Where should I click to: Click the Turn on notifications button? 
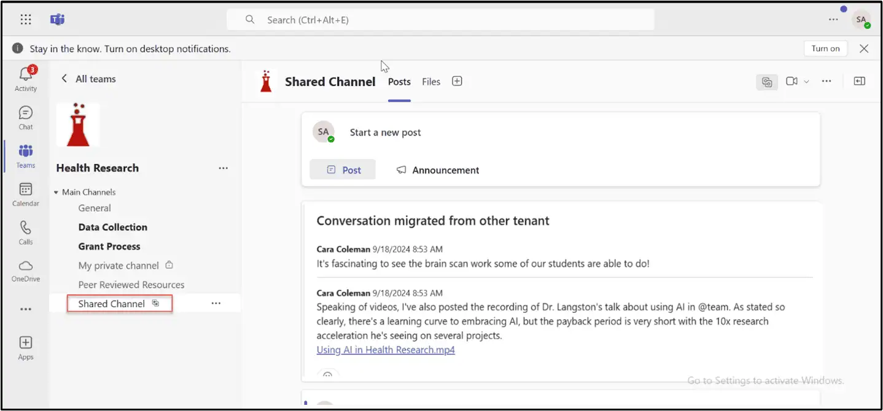pos(825,48)
